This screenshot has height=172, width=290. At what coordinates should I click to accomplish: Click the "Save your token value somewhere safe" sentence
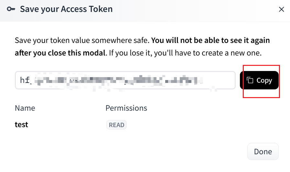click(82, 41)
